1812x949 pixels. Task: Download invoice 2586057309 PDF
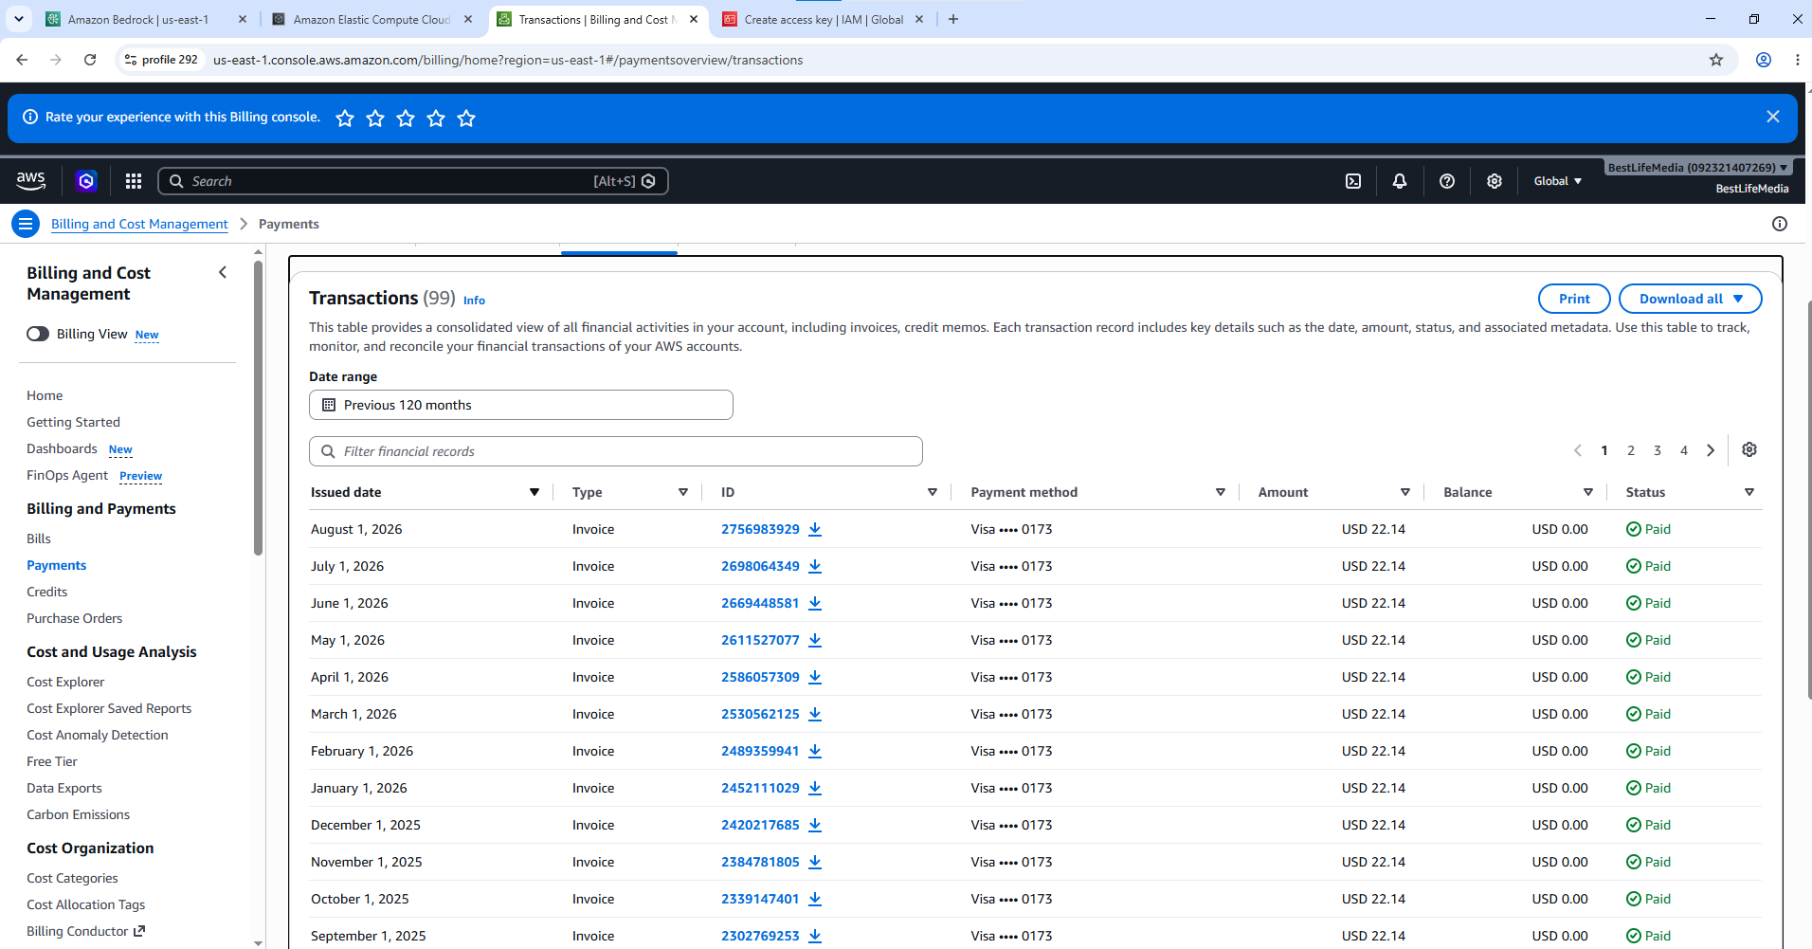click(815, 677)
